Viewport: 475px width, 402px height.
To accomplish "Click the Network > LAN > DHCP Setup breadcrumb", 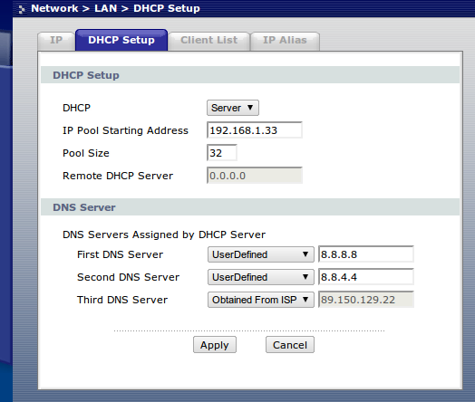I will (115, 8).
